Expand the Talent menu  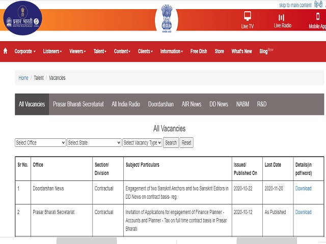tap(100, 51)
